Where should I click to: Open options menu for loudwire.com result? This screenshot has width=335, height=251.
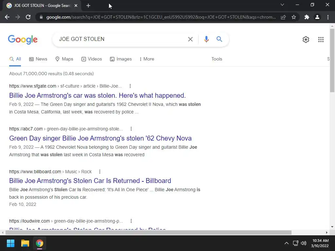(131, 221)
